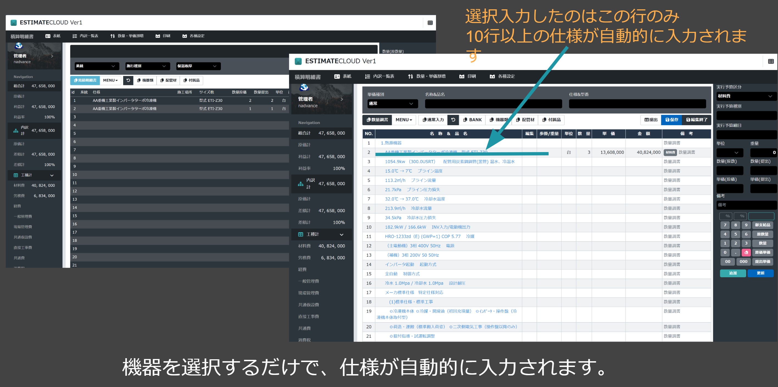Open 機器類 in back window toolbar

[145, 80]
